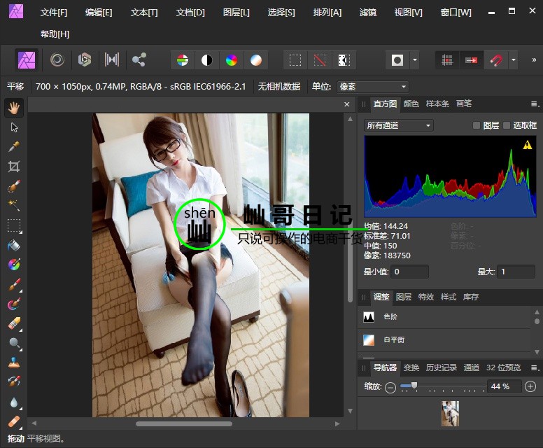Enable the 图层 histogram checkbox

pos(476,125)
